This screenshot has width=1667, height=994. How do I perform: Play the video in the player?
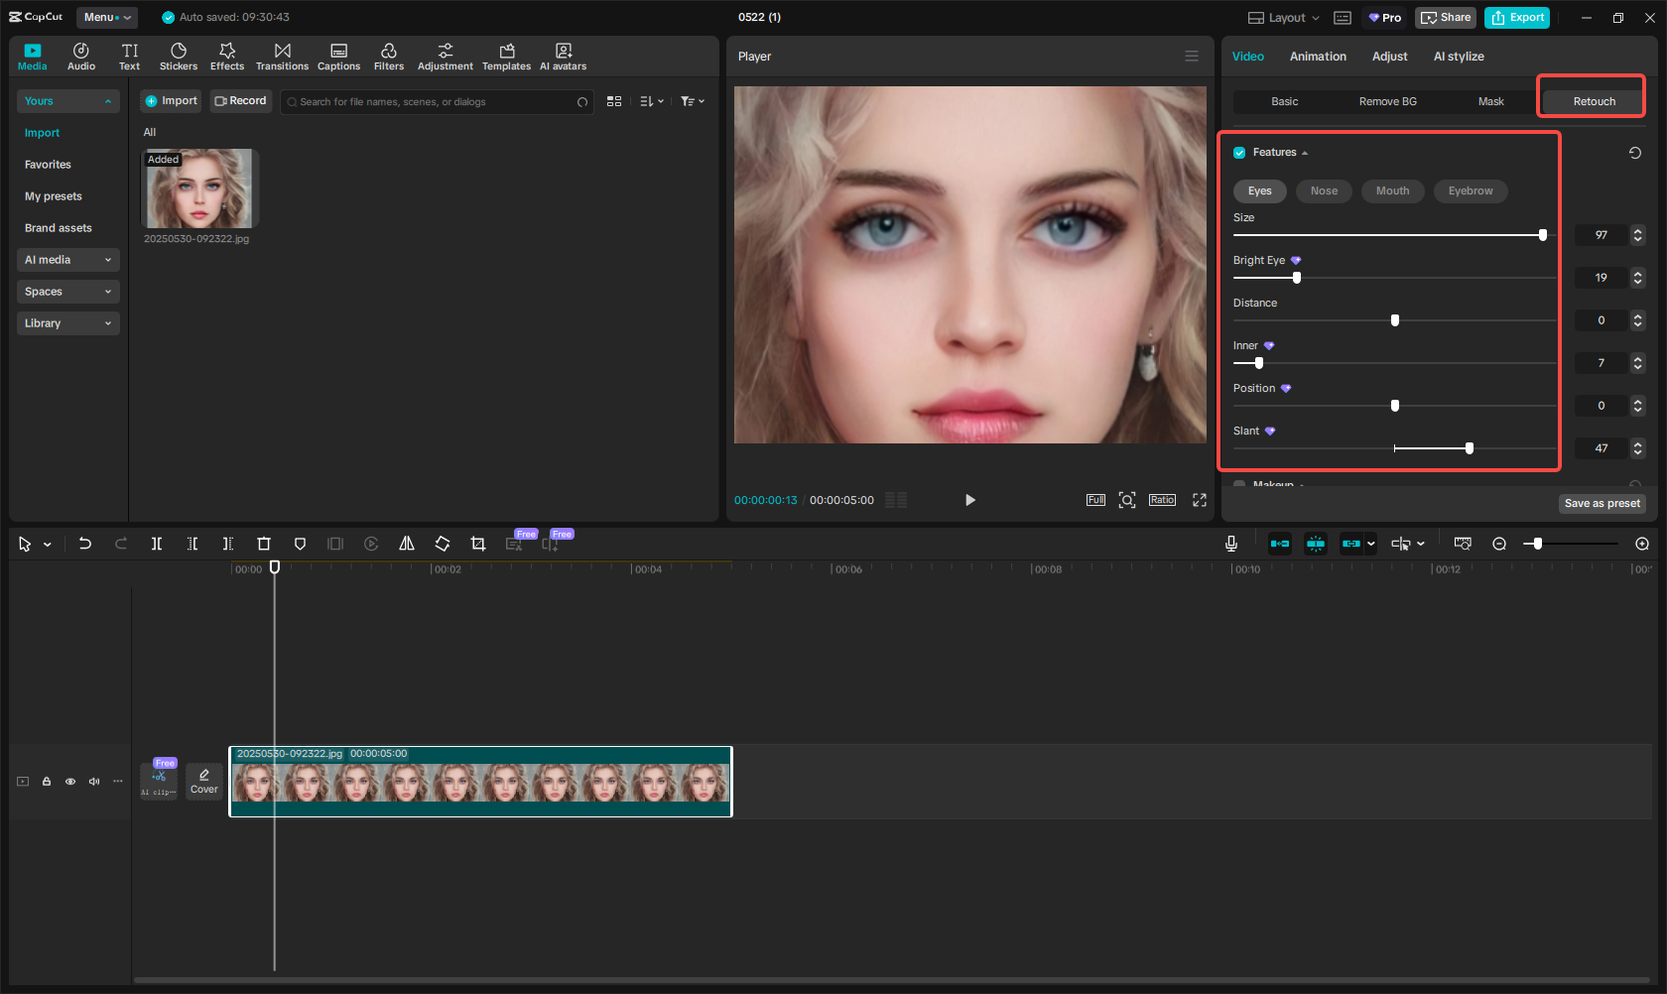point(970,500)
